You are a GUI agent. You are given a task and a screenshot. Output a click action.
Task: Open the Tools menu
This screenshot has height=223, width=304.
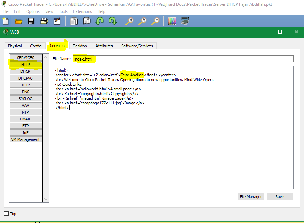pos(63,11)
